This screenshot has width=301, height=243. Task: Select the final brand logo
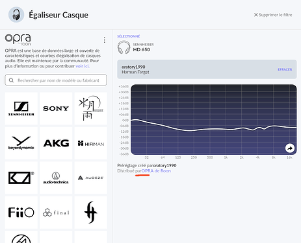pos(56,213)
